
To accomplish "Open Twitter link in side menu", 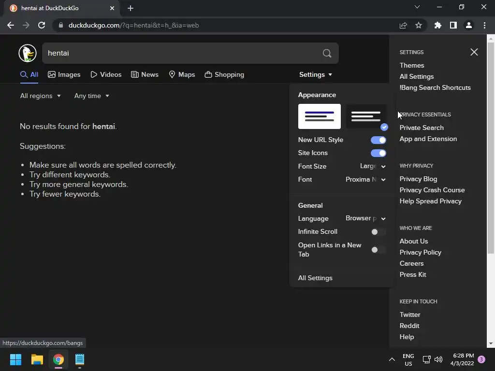I will coord(410,314).
